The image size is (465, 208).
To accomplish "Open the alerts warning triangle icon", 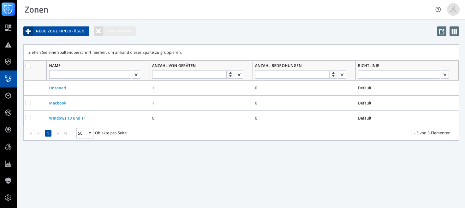I will (8, 45).
